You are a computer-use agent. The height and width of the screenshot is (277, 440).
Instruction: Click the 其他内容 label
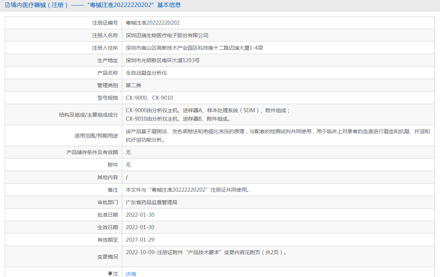[x=108, y=177]
